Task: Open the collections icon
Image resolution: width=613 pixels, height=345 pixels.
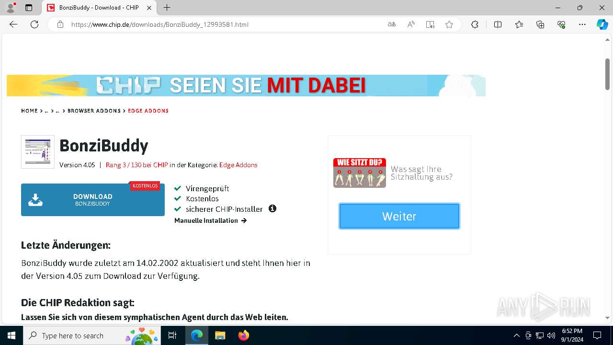Action: tap(540, 24)
